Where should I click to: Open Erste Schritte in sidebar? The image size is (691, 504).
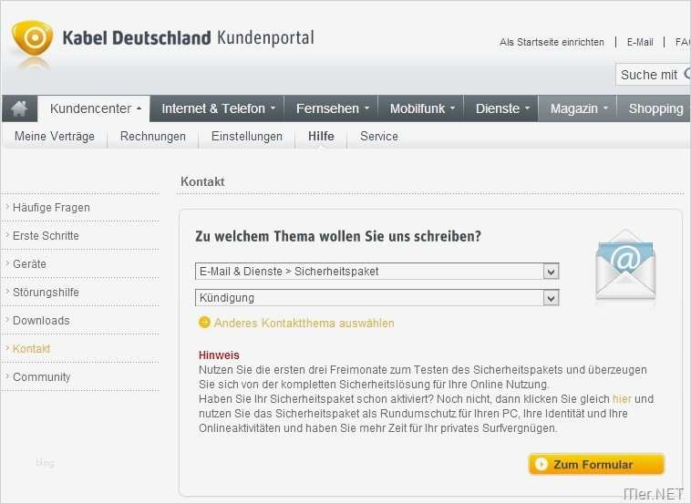(x=46, y=236)
